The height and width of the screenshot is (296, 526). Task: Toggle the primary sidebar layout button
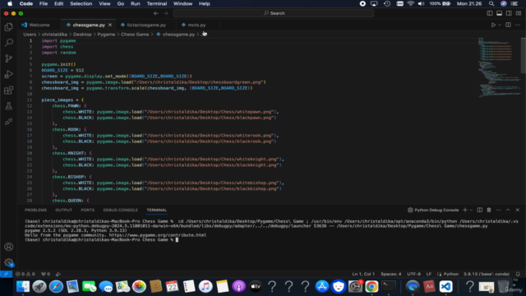[x=490, y=13]
